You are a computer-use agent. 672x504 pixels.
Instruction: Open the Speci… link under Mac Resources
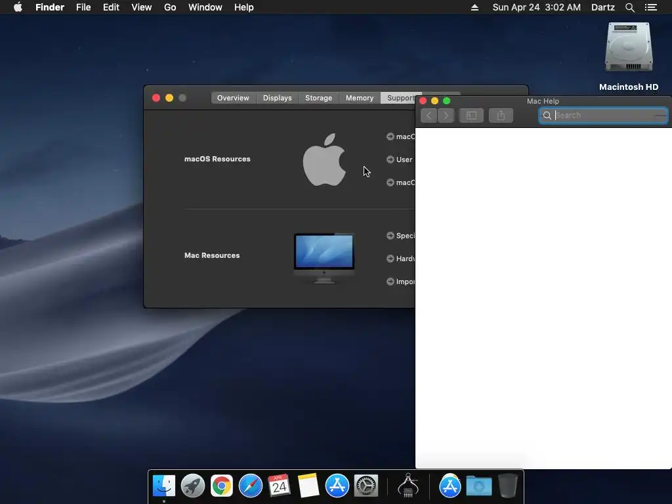pos(401,236)
